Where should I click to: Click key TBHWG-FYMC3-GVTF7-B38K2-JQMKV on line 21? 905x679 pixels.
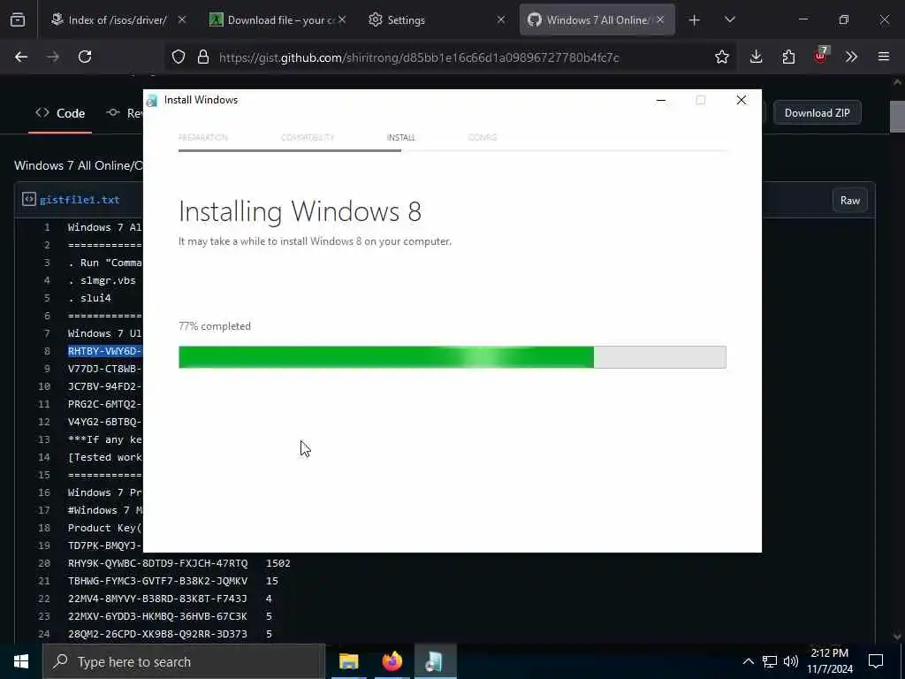tap(157, 581)
